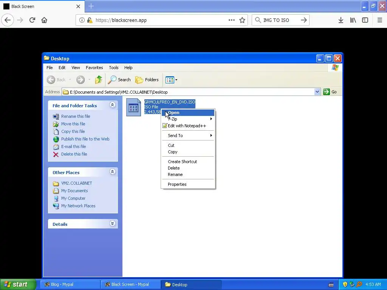
Task: Toggle Folders pane in Explorer toolbar
Action: [x=147, y=80]
